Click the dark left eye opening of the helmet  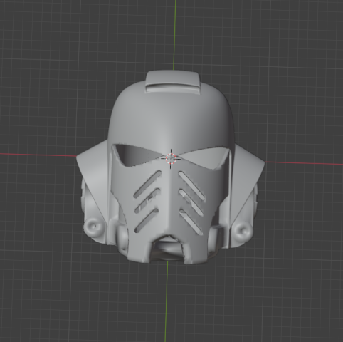(137, 155)
